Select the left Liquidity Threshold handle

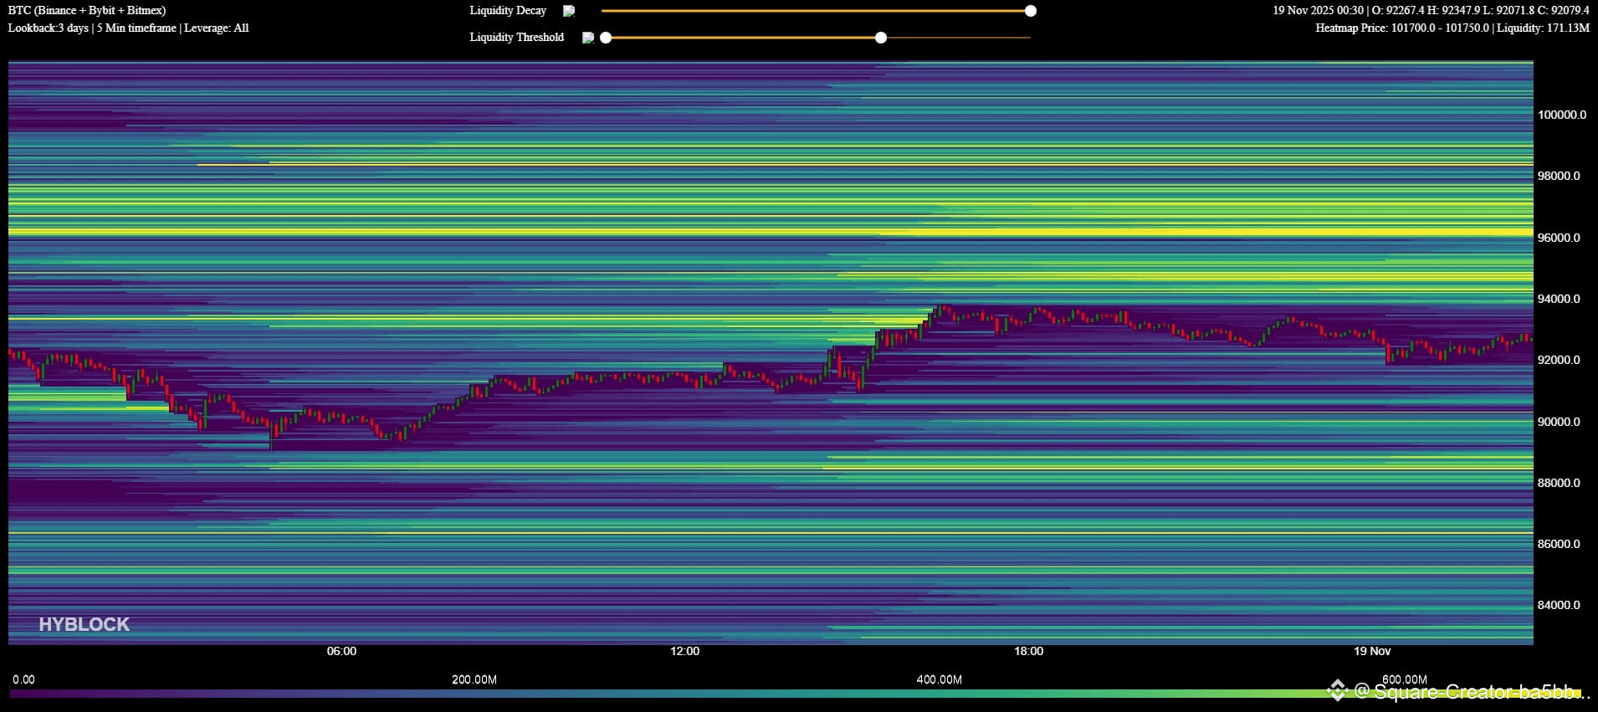pyautogui.click(x=606, y=38)
